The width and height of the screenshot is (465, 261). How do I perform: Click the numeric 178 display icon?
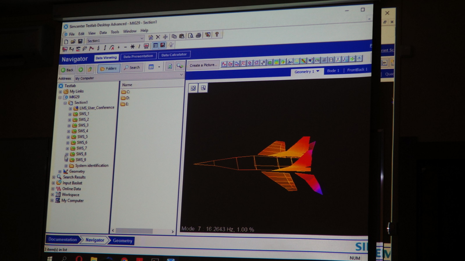point(317,60)
